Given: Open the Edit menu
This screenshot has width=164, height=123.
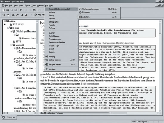Looking at the screenshot, I should click(x=11, y=6).
